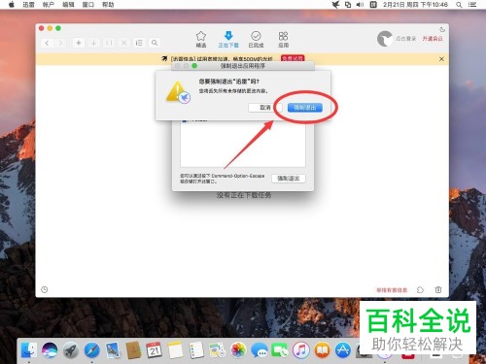Open the Apple menu
This screenshot has height=364, width=486.
tap(12, 5)
